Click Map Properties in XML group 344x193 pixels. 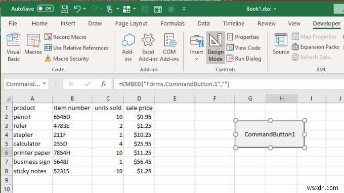click(314, 36)
